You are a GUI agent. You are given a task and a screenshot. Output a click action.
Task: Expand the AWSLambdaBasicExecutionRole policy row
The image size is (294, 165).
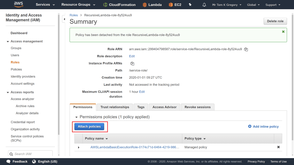tap(79, 147)
